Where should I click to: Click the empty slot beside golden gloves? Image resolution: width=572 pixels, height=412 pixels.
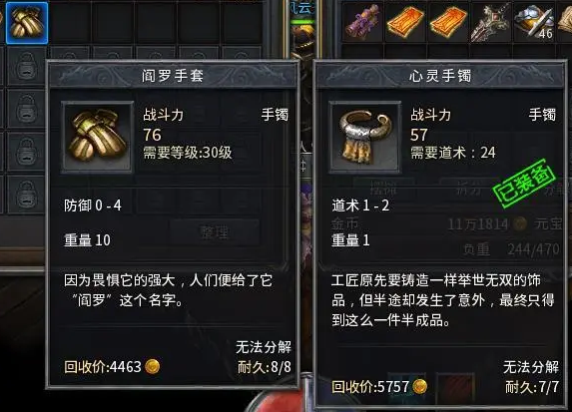[69, 23]
